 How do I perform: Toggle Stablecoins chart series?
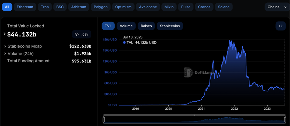pyautogui.click(x=170, y=26)
